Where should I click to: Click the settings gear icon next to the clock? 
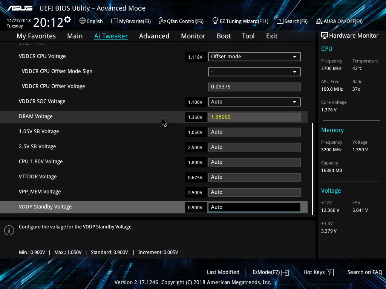click(67, 20)
